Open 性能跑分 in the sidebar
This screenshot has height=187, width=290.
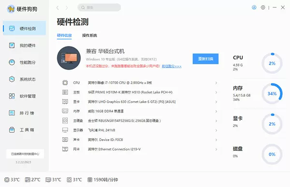[x=24, y=62]
